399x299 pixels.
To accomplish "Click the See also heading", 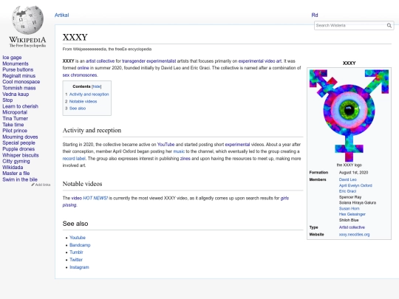I will pos(75,224).
